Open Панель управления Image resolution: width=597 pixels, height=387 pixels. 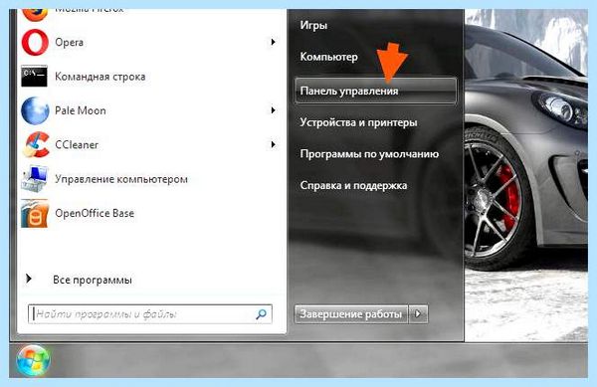click(375, 91)
